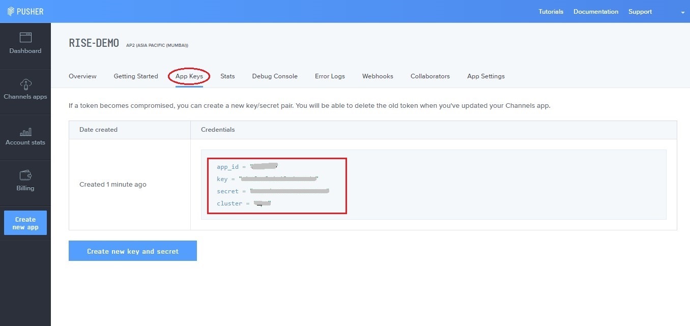This screenshot has height=326, width=690.
Task: Open the Webhooks tab
Action: pos(378,76)
